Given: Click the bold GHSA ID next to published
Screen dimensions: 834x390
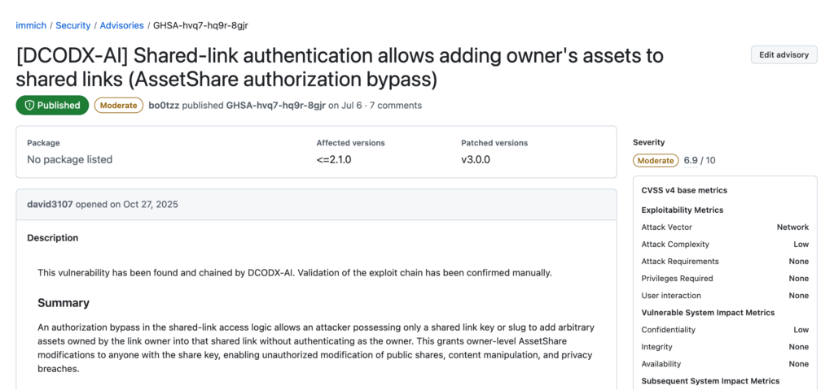Looking at the screenshot, I should click(x=275, y=105).
